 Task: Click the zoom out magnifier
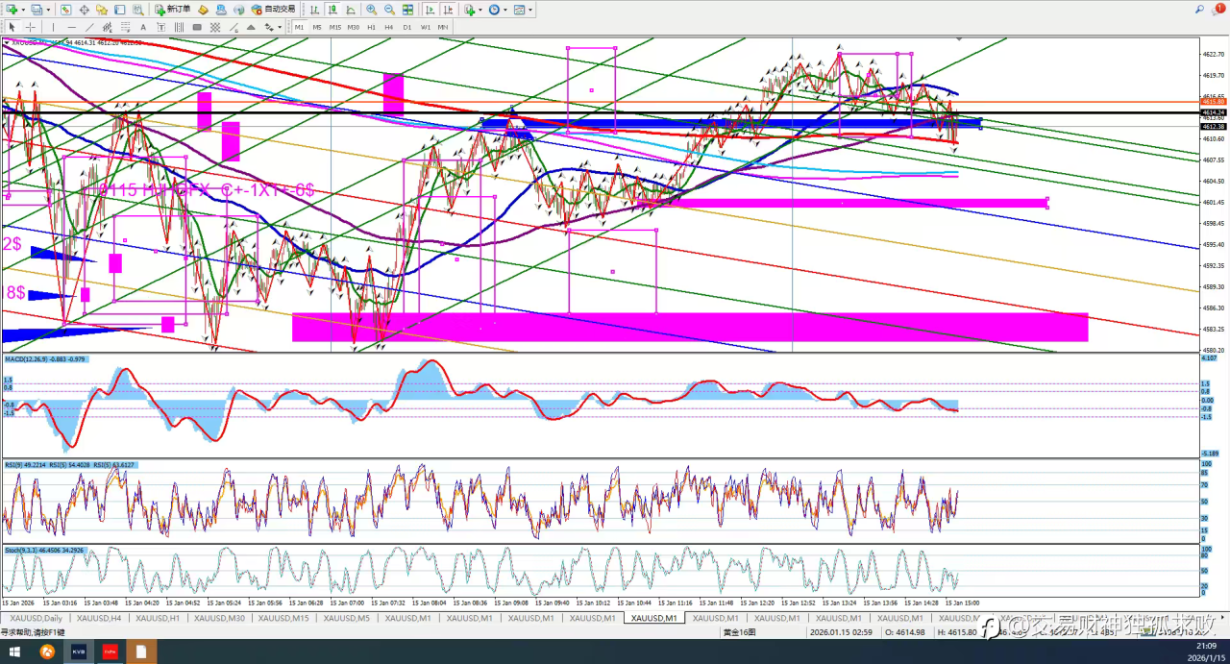tap(389, 10)
